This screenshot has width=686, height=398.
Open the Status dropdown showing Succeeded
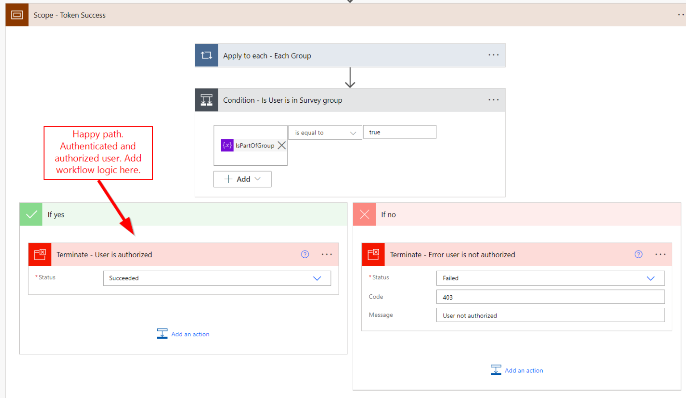click(x=318, y=278)
